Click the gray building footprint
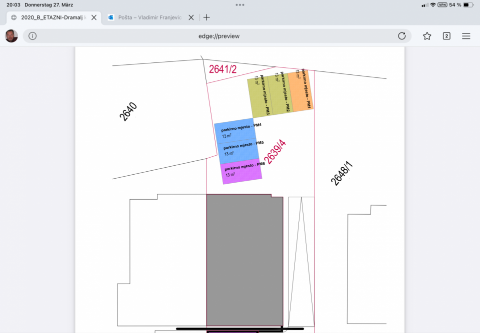Screen dimensions: 480x333 [x=244, y=260]
